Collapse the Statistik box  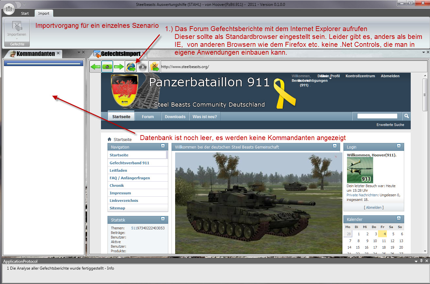(x=163, y=219)
